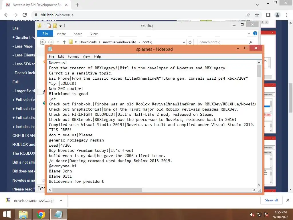Viewport: 293px width, 220px height.
Task: Click the site lock icon in address bar
Action: 36,15
